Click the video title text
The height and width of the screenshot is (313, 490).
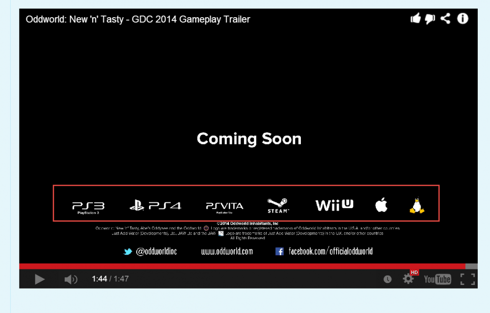pyautogui.click(x=138, y=20)
